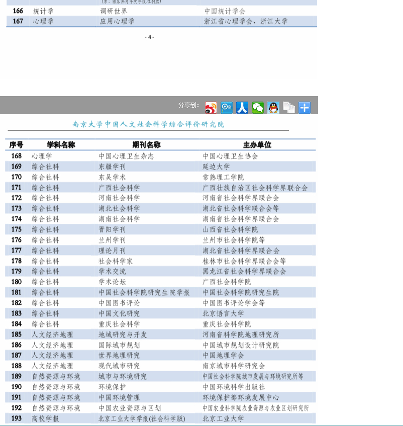
Task: Open more share options with the plus icon
Action: (305, 108)
